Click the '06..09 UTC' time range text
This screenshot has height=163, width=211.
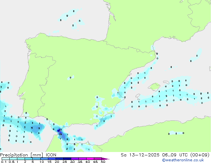175,155
